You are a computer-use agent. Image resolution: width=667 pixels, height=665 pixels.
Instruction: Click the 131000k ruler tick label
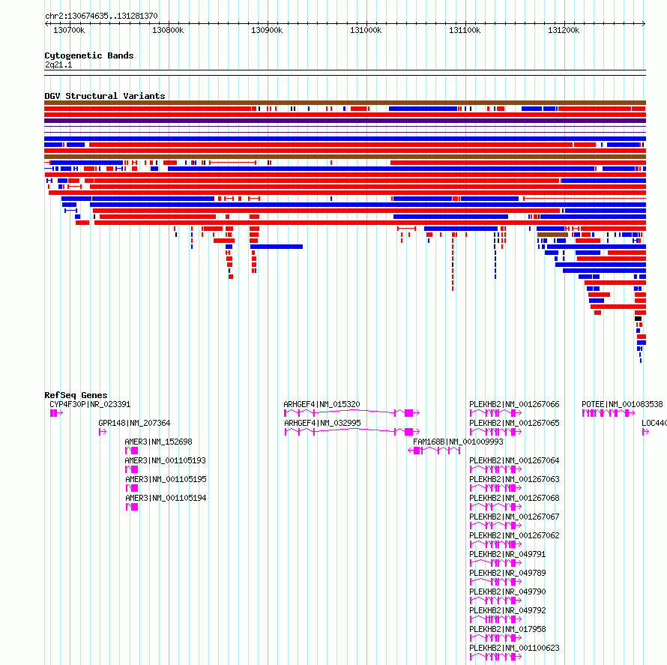tap(366, 30)
